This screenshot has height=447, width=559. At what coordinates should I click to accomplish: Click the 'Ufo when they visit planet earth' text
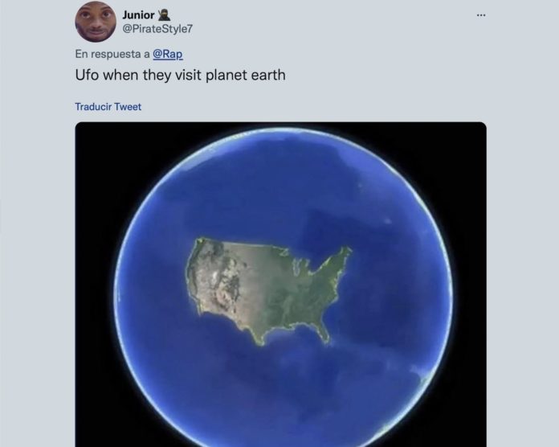point(181,75)
